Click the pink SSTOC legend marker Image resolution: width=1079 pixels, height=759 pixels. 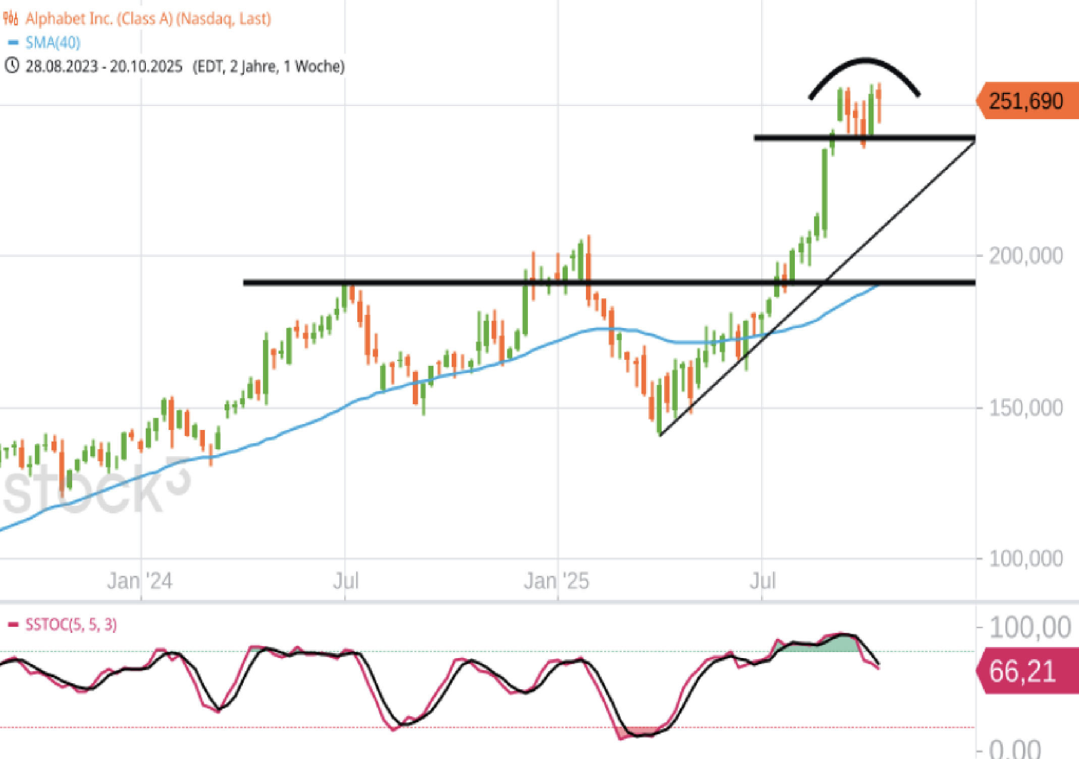coord(14,625)
